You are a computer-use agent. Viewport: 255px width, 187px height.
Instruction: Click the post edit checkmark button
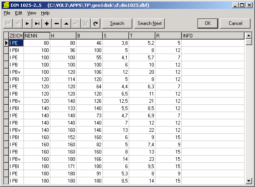(76, 23)
